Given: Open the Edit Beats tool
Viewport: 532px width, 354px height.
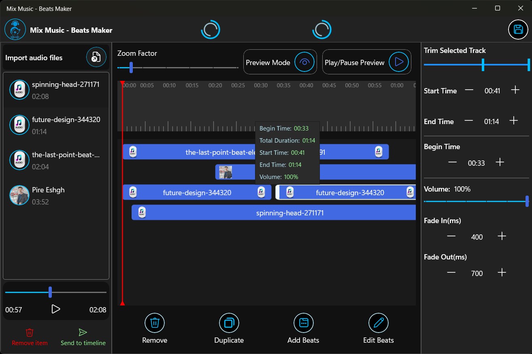Looking at the screenshot, I should [x=378, y=323].
